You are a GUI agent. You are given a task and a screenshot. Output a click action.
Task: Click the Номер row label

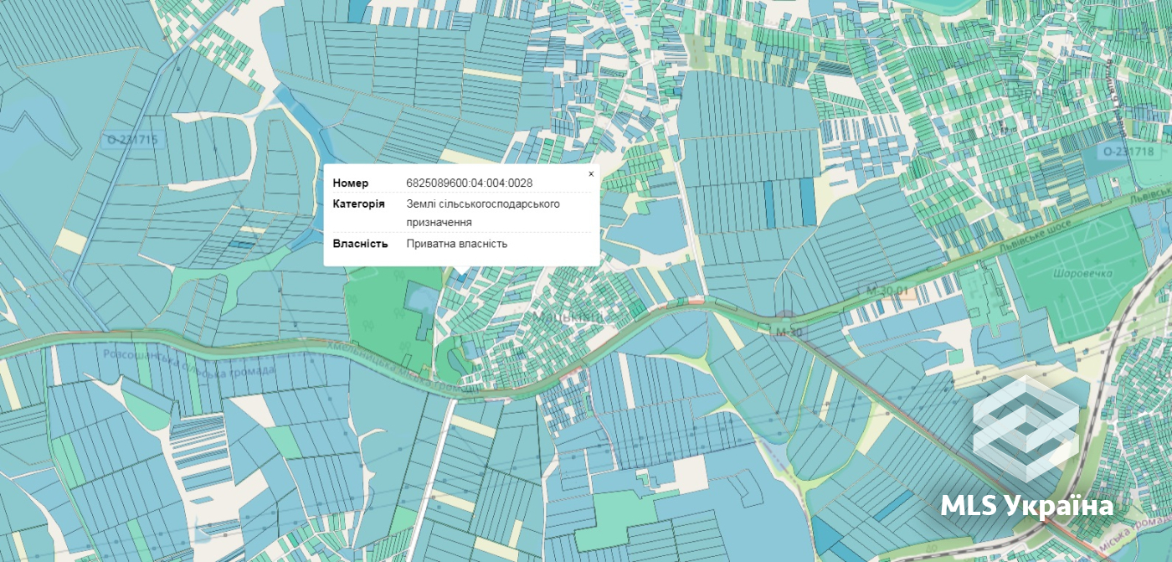pyautogui.click(x=350, y=183)
